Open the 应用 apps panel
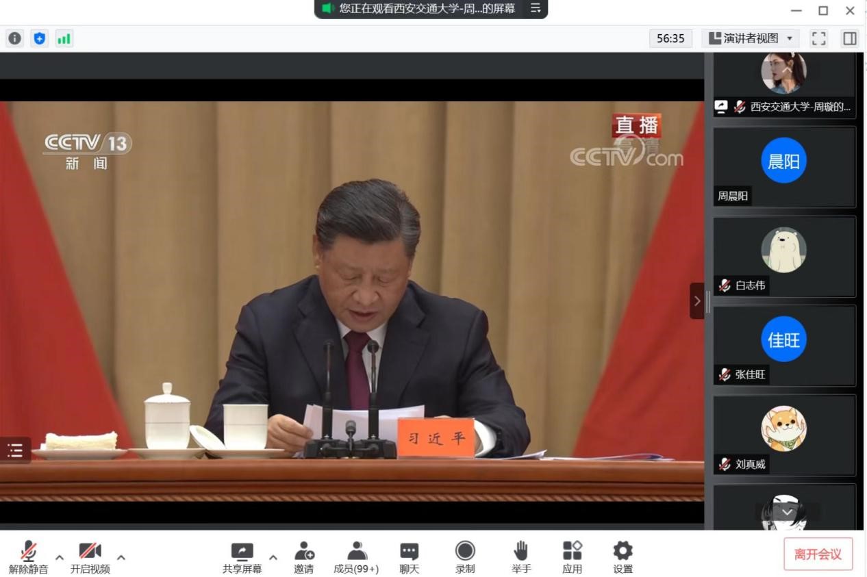867x577 pixels. point(572,557)
